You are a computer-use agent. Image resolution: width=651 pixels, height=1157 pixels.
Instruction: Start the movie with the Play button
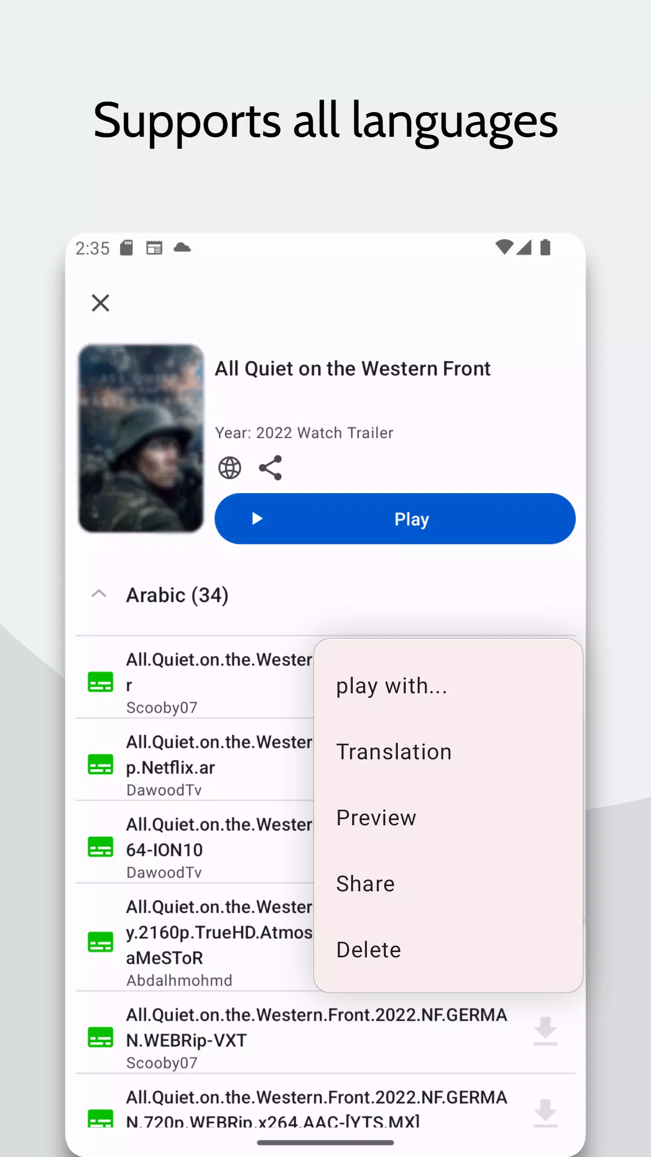pos(395,519)
